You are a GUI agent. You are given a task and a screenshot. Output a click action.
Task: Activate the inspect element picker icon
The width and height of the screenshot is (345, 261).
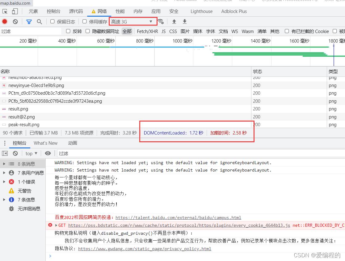5,11
